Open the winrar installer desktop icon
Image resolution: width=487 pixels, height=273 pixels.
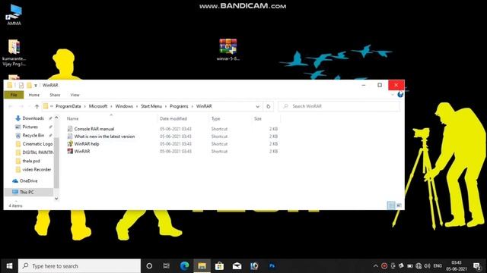coord(228,49)
